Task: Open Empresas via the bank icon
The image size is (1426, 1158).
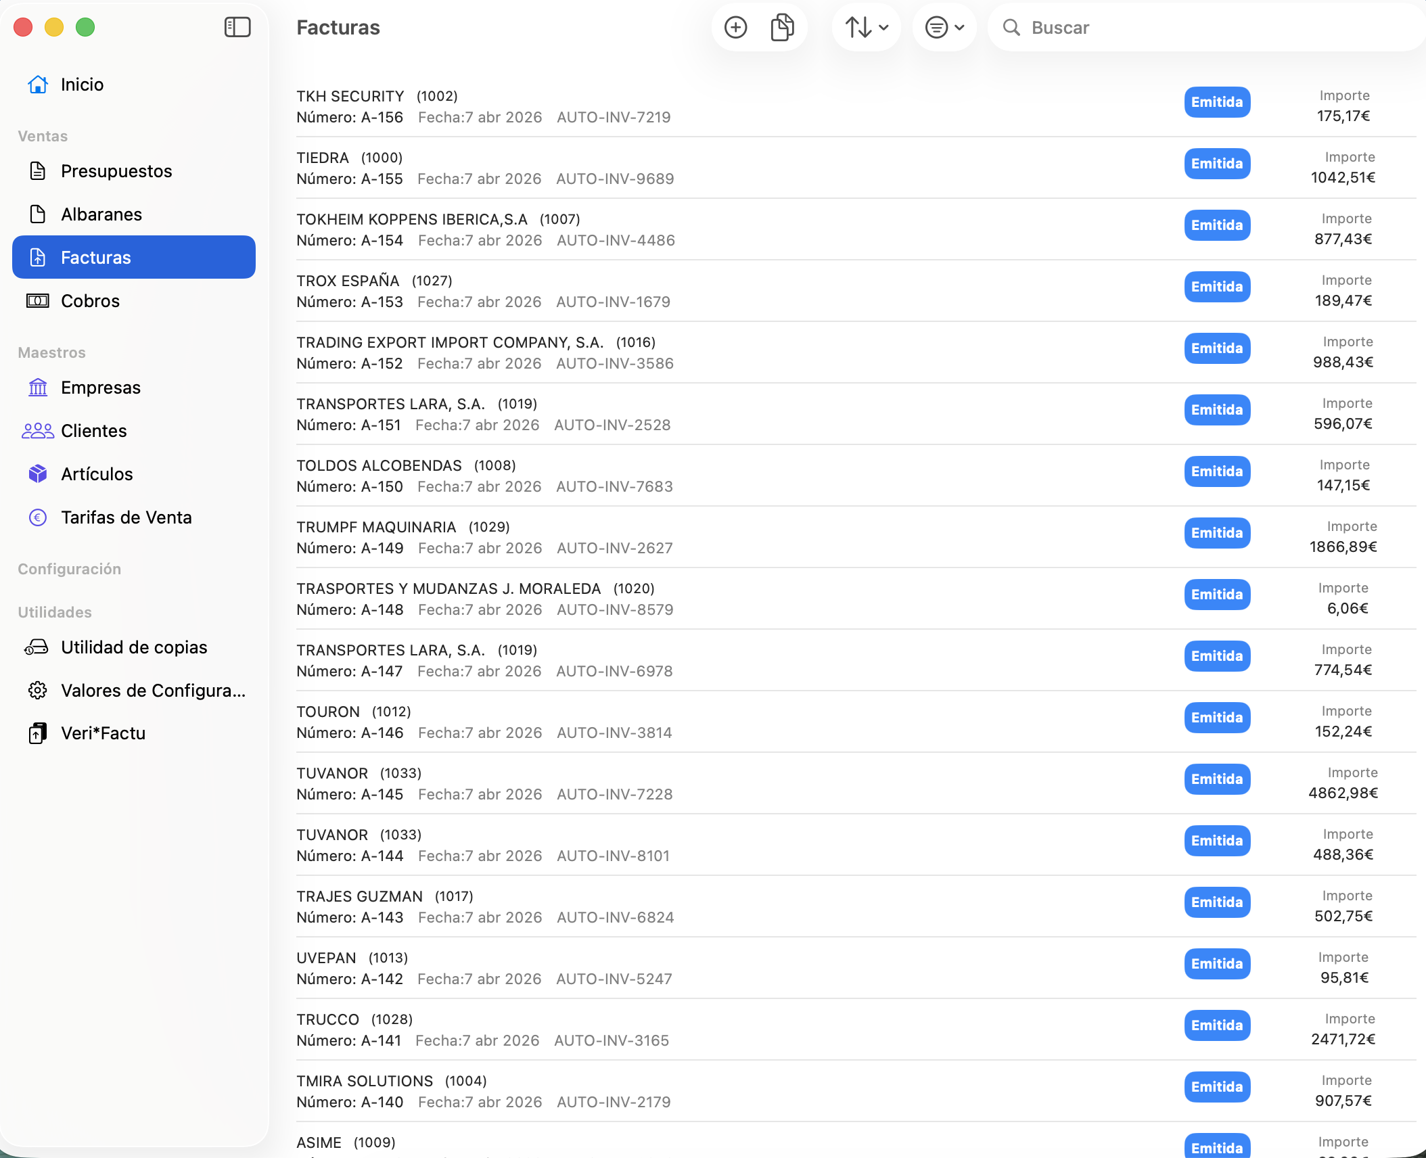Action: coord(37,387)
